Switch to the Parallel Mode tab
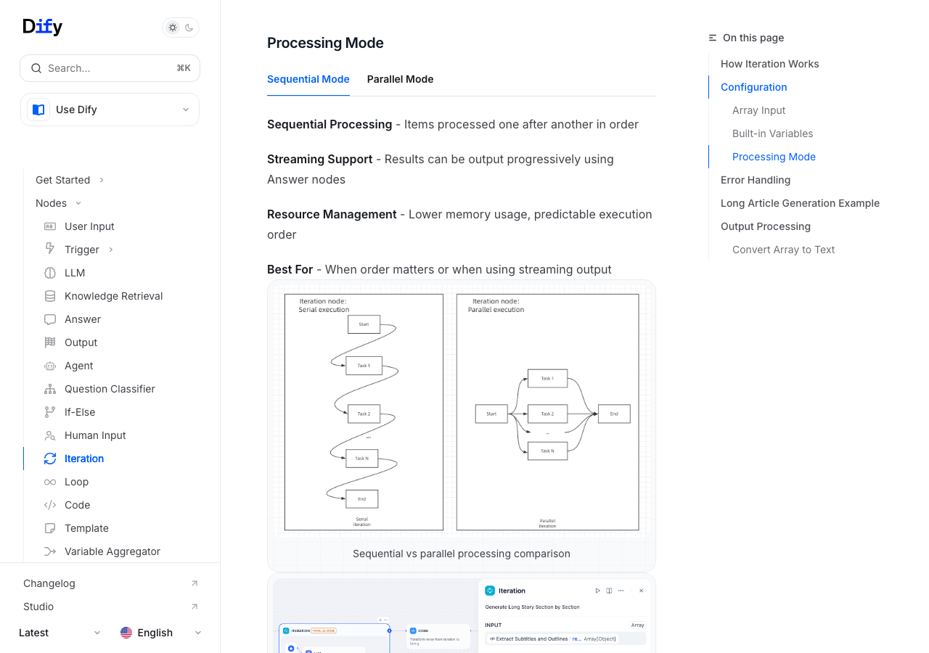929x653 pixels. [400, 79]
